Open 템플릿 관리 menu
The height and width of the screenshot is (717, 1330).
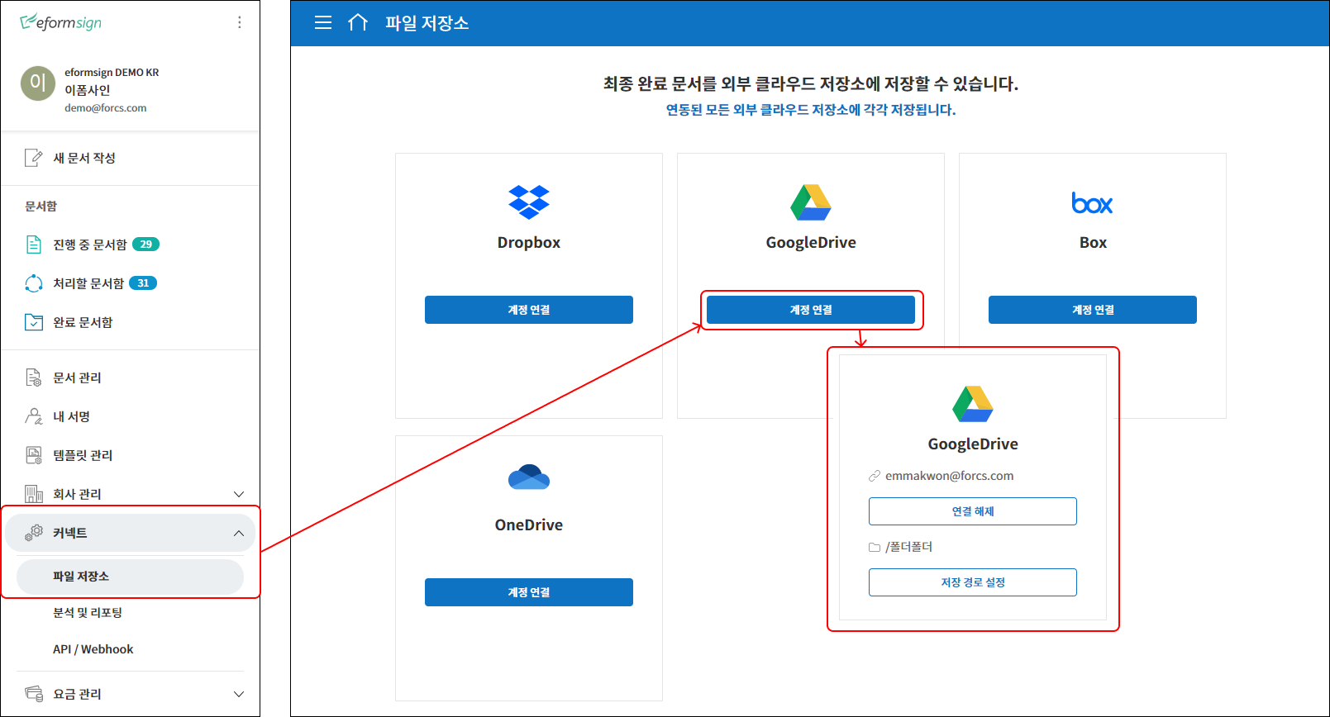83,455
